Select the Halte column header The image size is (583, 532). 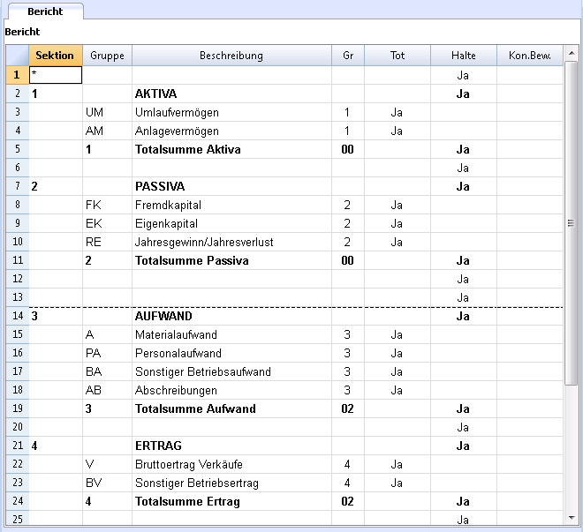464,56
